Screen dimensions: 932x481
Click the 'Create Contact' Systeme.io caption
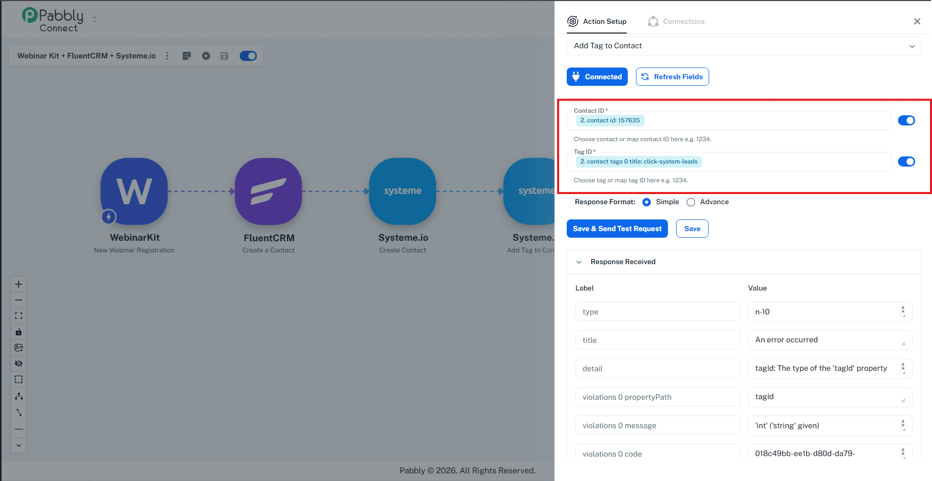pyautogui.click(x=403, y=250)
